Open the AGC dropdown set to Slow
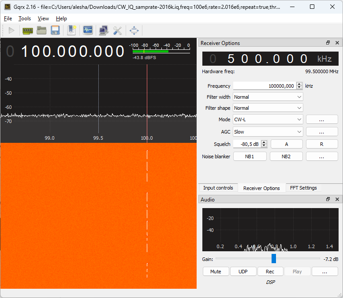This screenshot has width=343, height=298. click(x=268, y=132)
